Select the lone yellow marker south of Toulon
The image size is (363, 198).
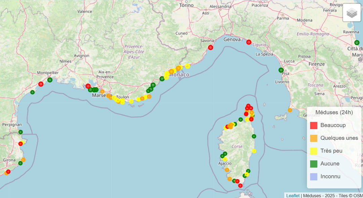[x=131, y=102]
